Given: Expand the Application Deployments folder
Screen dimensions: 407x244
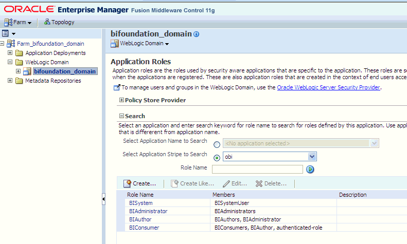Looking at the screenshot, I should pyautogui.click(x=10, y=53).
